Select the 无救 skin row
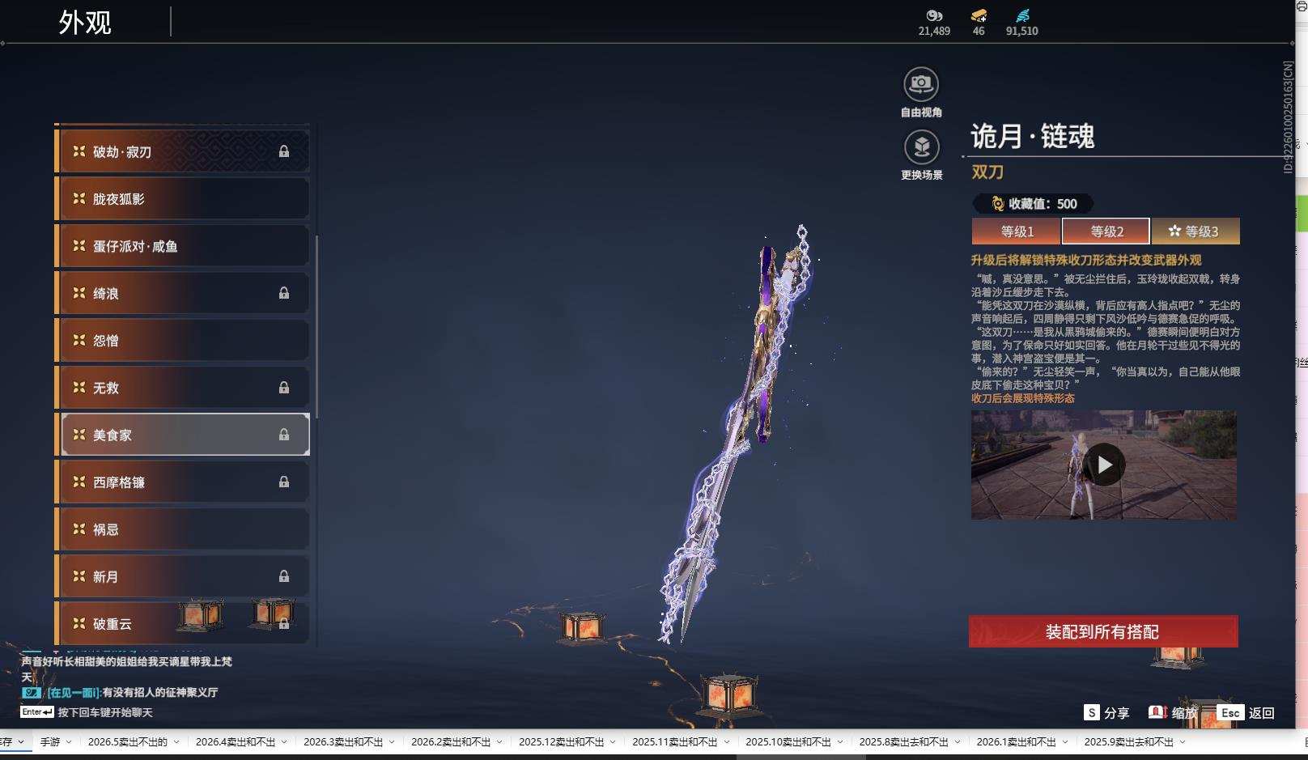Screen dimensions: 1308x760 tap(182, 388)
